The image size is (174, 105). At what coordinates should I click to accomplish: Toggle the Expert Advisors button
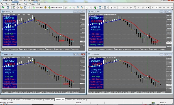[x=55, y=7]
